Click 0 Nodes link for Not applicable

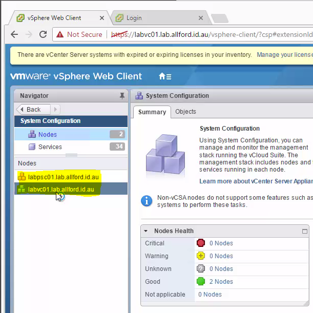pos(210,294)
